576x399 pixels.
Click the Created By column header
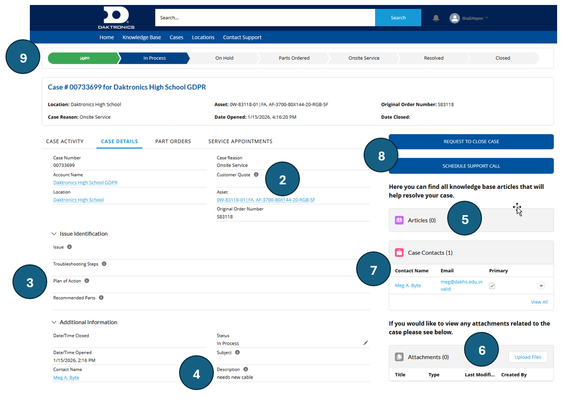(x=514, y=375)
